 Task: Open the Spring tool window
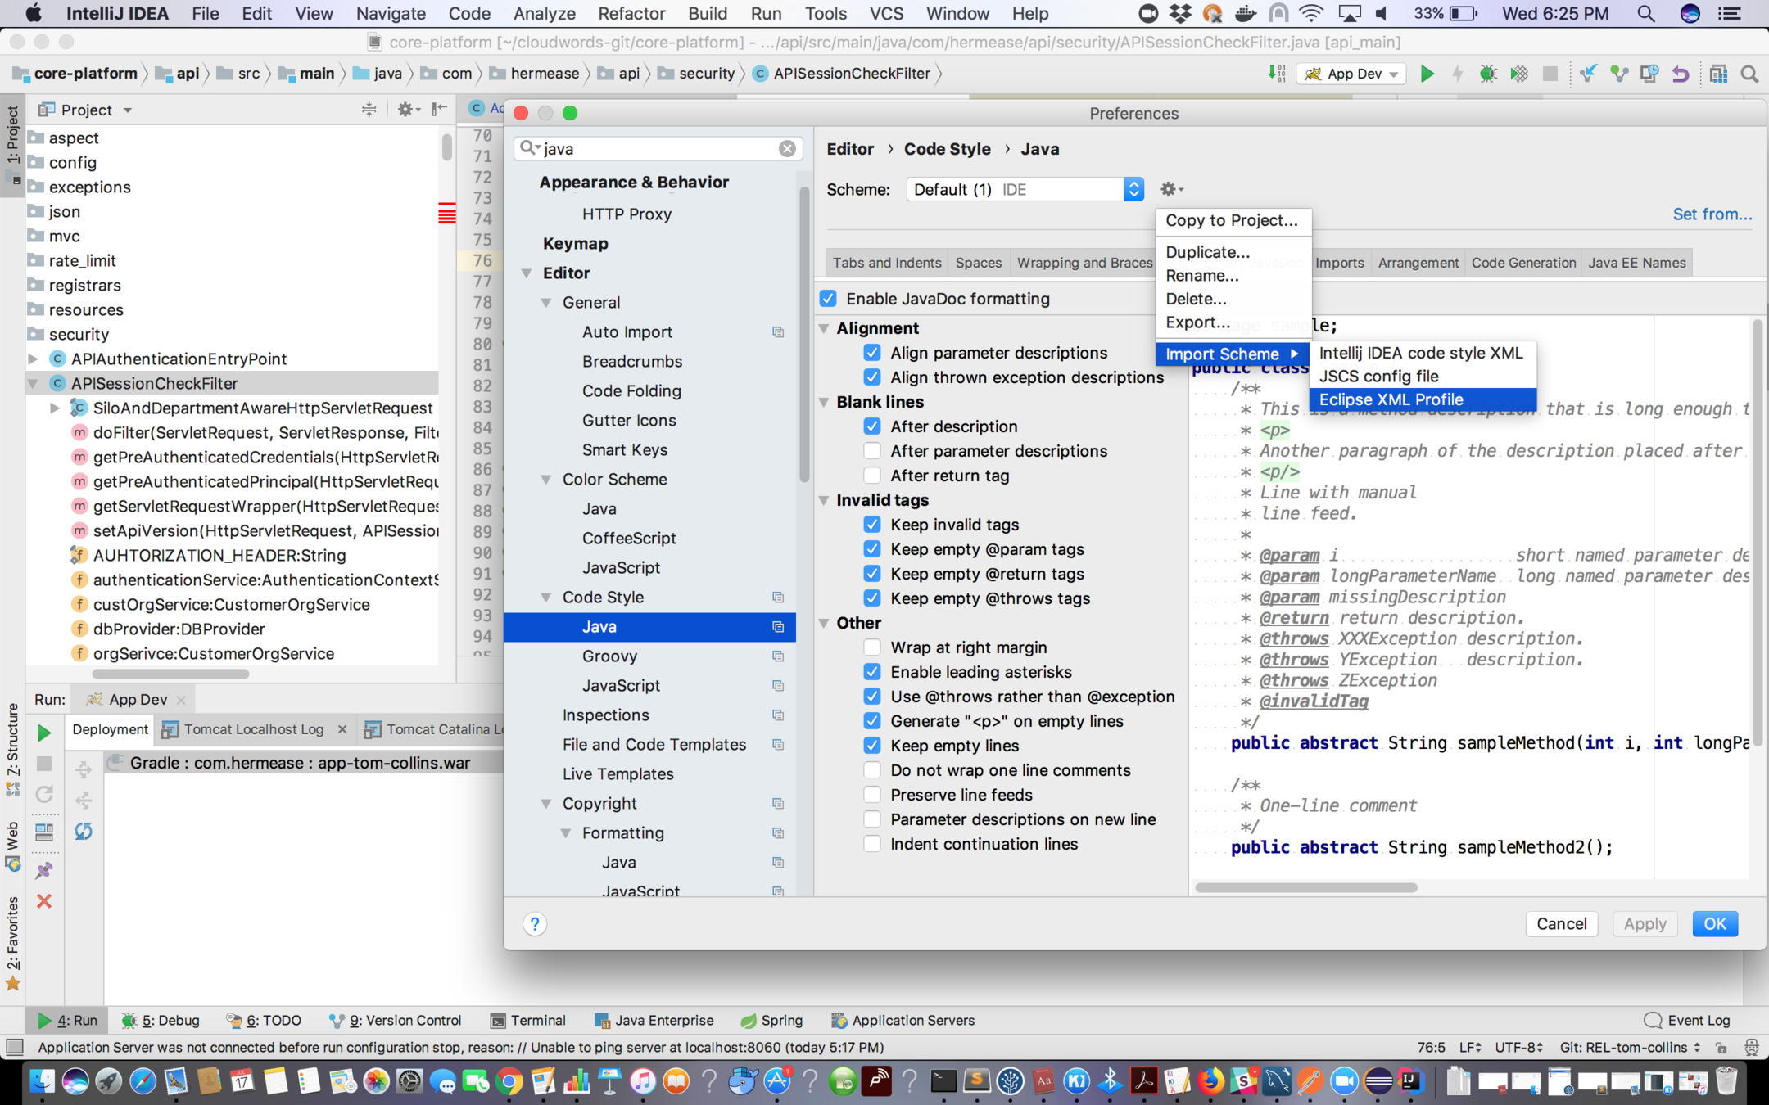click(771, 1020)
